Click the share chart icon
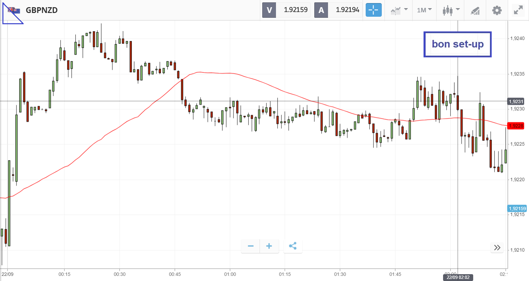 [x=293, y=246]
